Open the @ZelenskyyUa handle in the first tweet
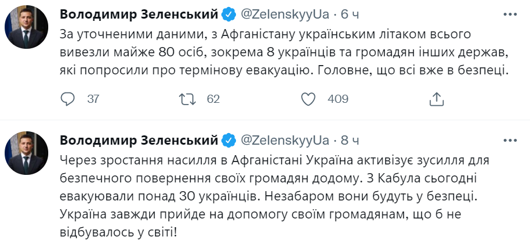530x251 pixels. (x=285, y=13)
